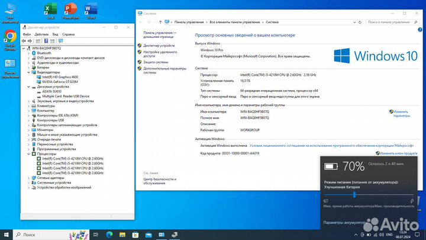Viewport: 426px width, 240px height.
Task: Open Word desktop shortcut
Action: pyautogui.click(x=91, y=11)
